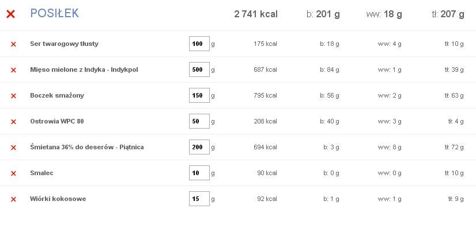Remove Boczek smażony from meal

point(13,96)
